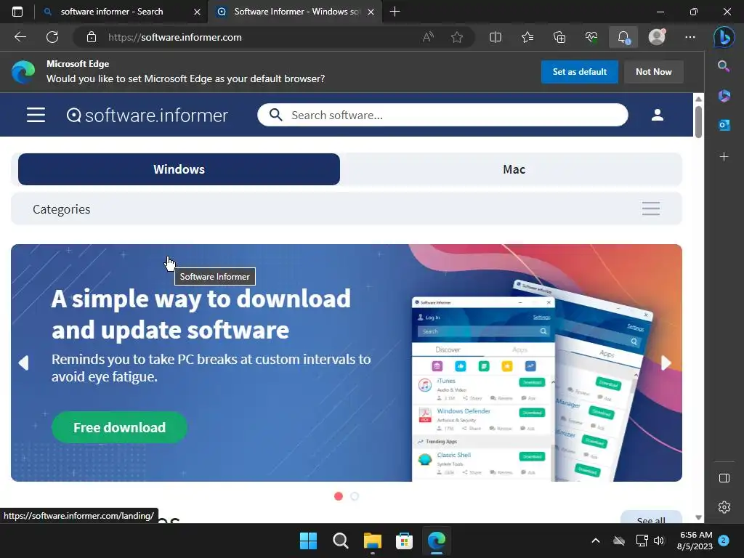Open notifications bell icon
744x558 pixels.
[x=623, y=37]
